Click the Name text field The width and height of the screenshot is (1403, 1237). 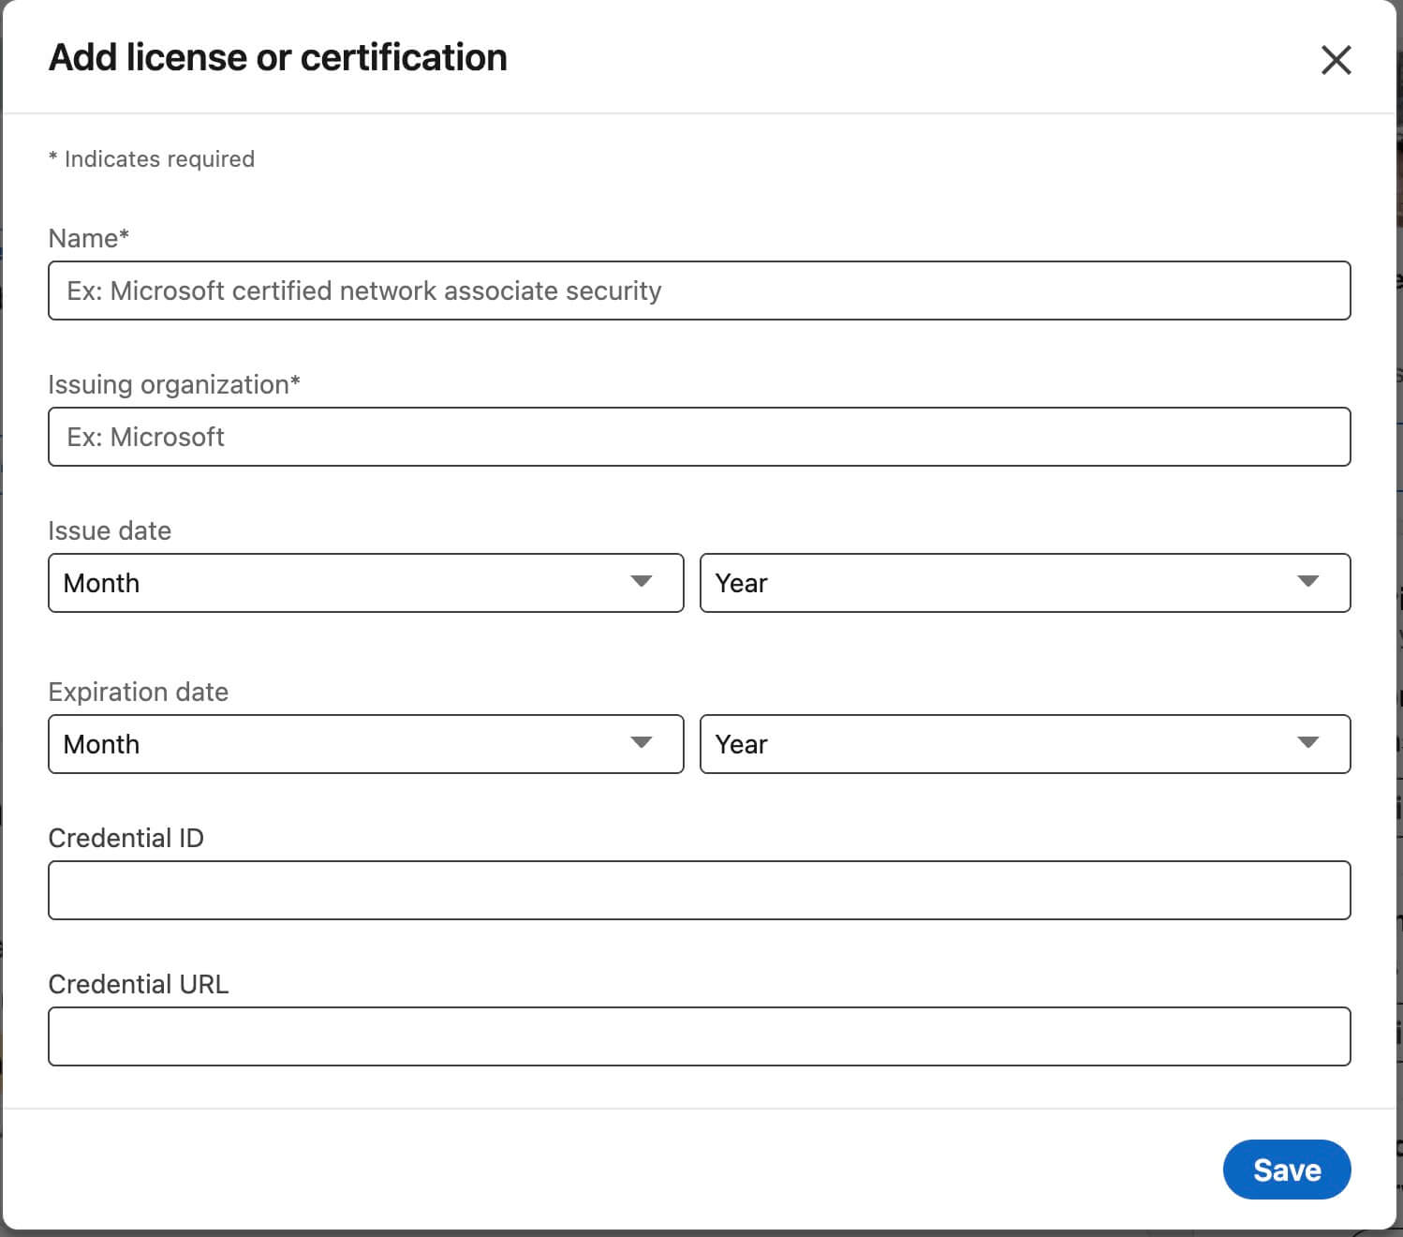pyautogui.click(x=699, y=291)
